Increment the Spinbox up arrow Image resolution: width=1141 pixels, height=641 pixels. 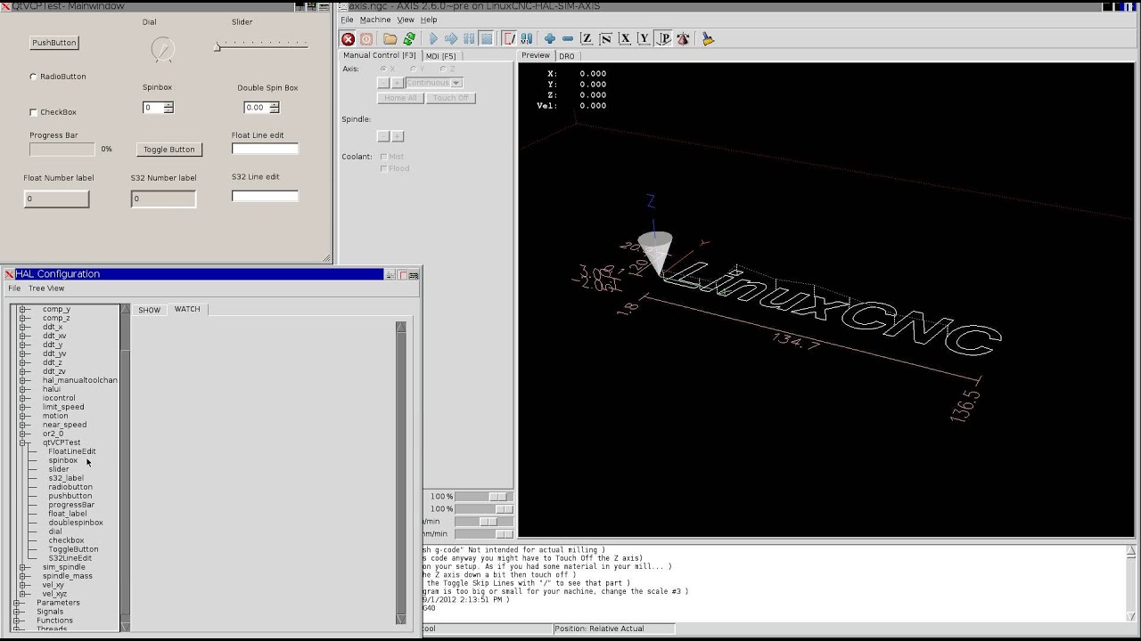(x=168, y=104)
